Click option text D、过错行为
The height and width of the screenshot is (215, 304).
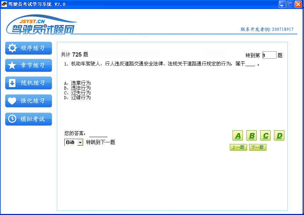[x=77, y=98]
